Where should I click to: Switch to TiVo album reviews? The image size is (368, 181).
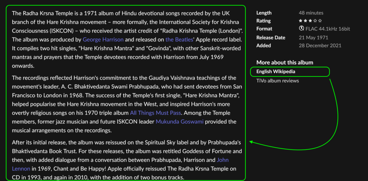coord(277,81)
